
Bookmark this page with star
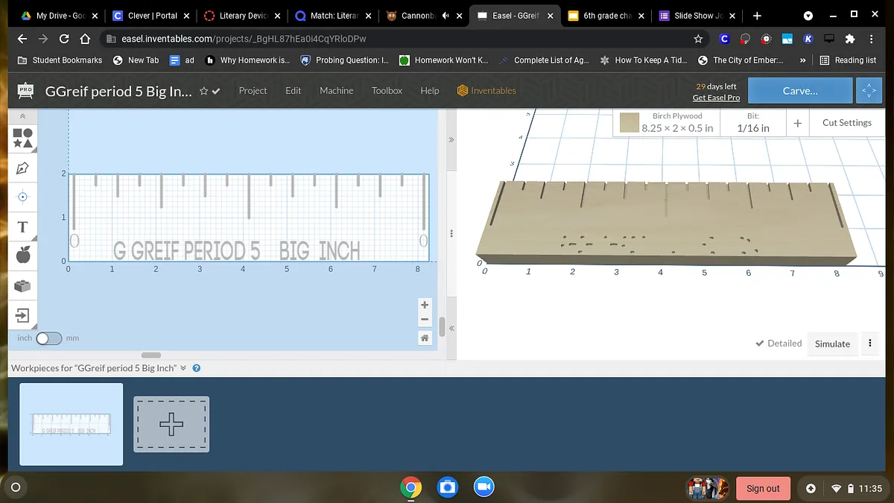(698, 39)
